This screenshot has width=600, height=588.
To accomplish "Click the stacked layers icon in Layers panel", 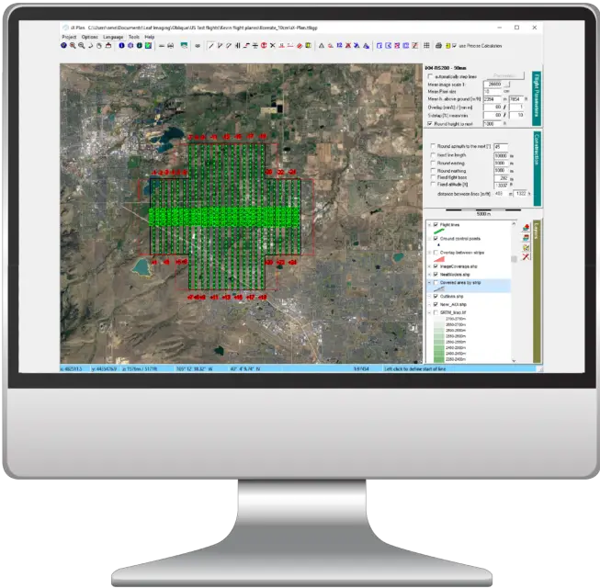I will 526,238.
